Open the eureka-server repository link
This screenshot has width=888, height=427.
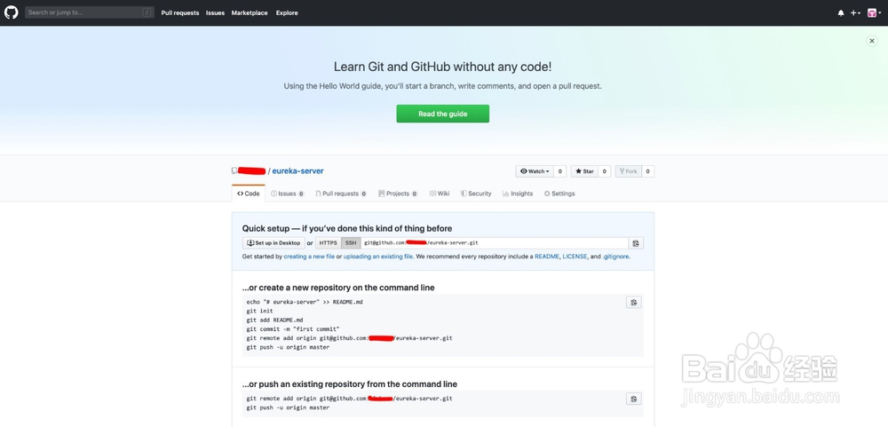pos(297,171)
